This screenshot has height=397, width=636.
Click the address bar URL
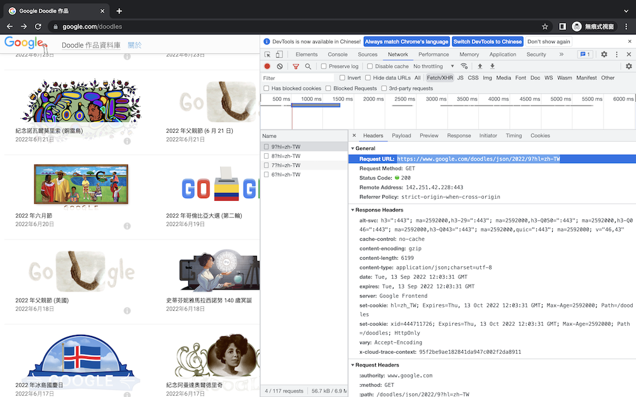tap(92, 27)
